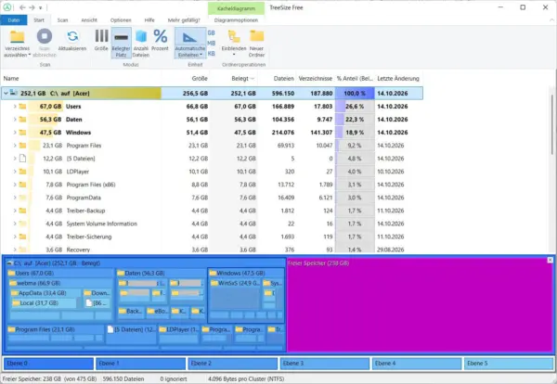557x384 pixels.
Task: Click the back arrow in title bar
Action: 22,7
